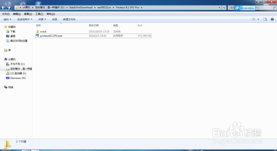The image size is (277, 151).
Task: Select the proteus8.1.SP1.exe file icon
Action: (x=37, y=36)
